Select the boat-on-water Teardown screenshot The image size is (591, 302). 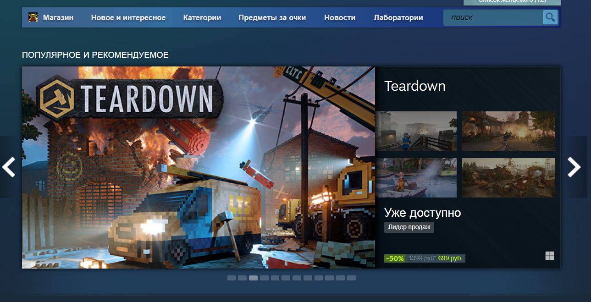pos(416,178)
